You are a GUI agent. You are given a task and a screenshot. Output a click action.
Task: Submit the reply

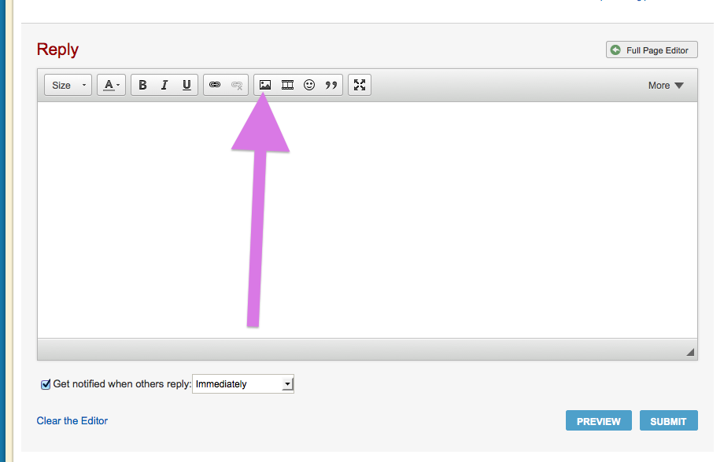(x=668, y=421)
